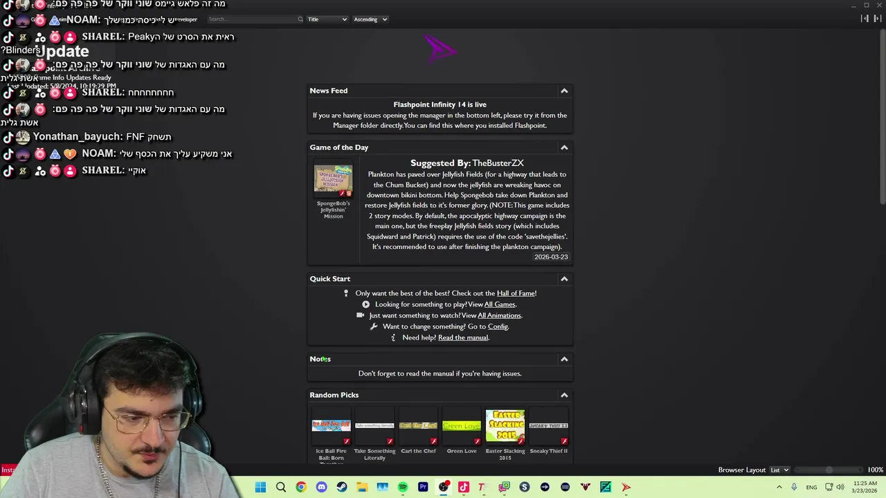886x498 pixels.
Task: Click the play icon beside All Games
Action: 365,304
